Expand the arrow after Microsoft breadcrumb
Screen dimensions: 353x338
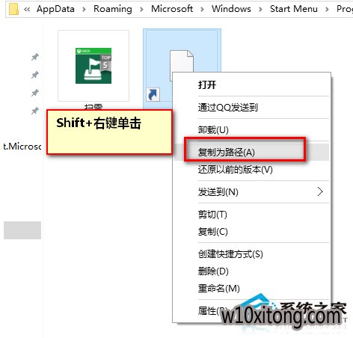(202, 10)
